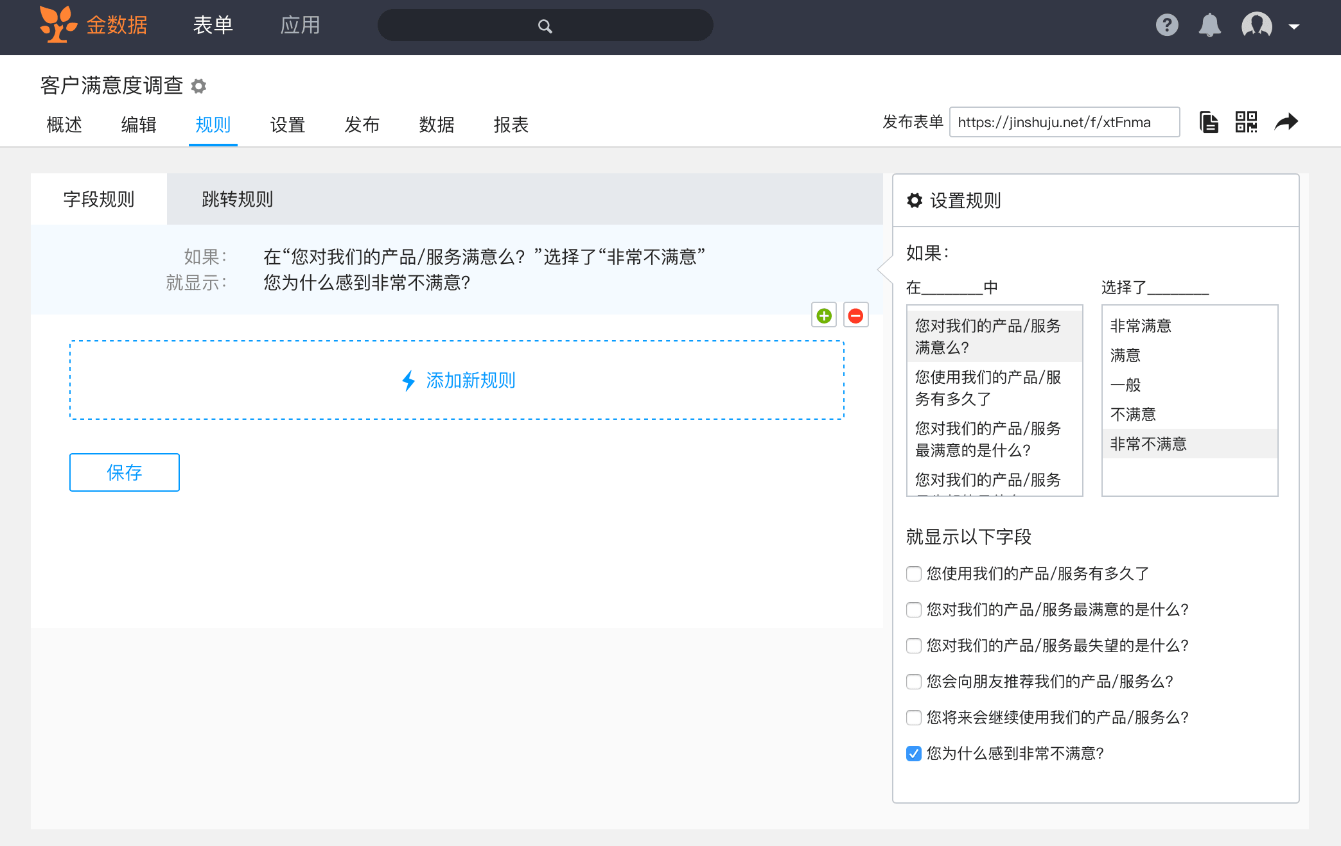Show the form QR code icon

pyautogui.click(x=1246, y=122)
